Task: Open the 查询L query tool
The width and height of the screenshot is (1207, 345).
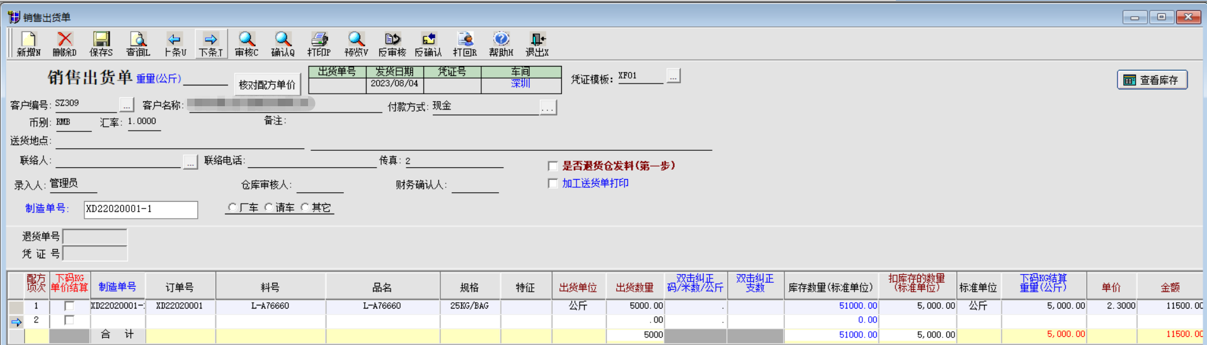Action: click(x=138, y=44)
